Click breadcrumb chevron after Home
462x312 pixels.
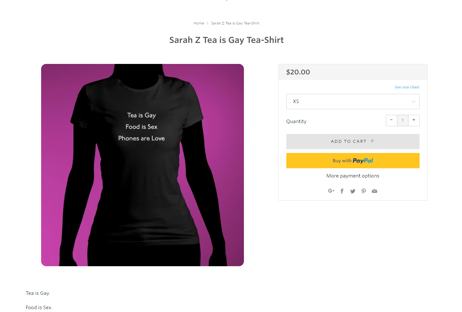click(208, 23)
